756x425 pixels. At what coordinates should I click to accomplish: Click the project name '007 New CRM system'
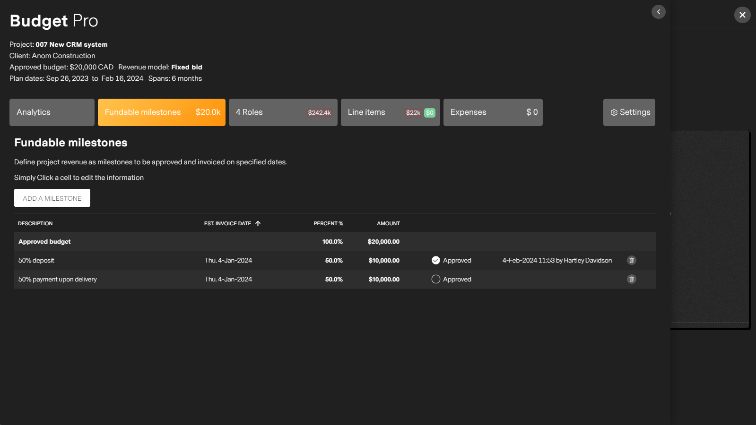pyautogui.click(x=71, y=44)
